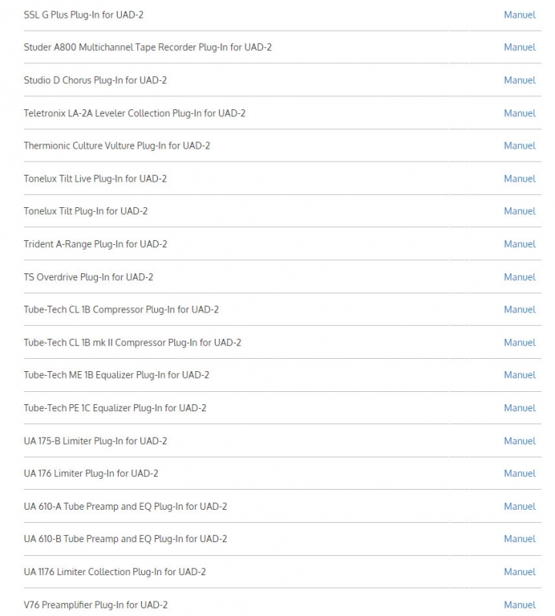Viewport: 555px width, 616px height.
Task: Click the Studer A800 Multichannel Tape Recorder title
Action: click(x=147, y=48)
